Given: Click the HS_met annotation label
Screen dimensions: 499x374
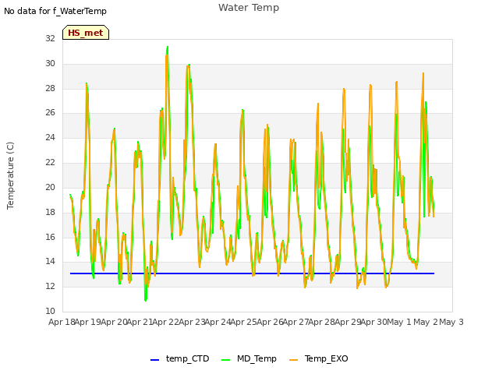Looking at the screenshot, I should pyautogui.click(x=86, y=33).
